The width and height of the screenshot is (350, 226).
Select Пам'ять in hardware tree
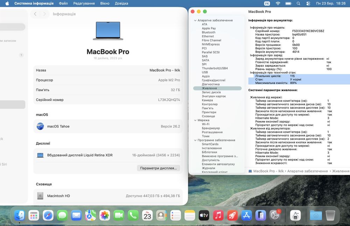(x=207, y=108)
